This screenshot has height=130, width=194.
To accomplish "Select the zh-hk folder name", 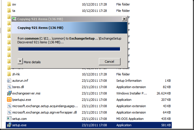I will (x=16, y=74).
